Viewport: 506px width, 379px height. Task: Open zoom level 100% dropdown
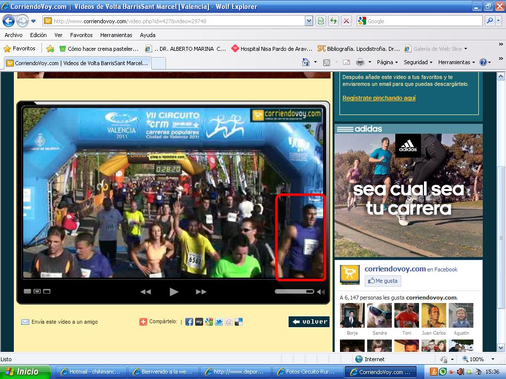493,359
